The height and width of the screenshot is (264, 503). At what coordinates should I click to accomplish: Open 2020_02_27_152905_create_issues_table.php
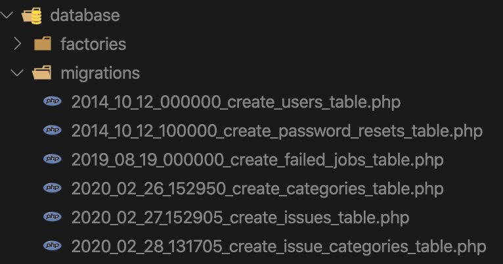[x=240, y=217]
